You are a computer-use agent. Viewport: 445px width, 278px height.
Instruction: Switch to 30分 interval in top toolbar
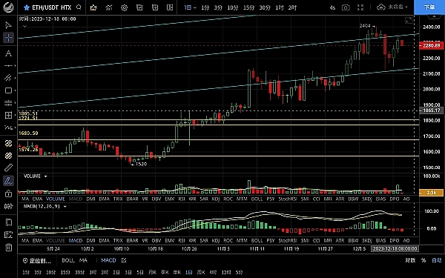click(x=265, y=7)
